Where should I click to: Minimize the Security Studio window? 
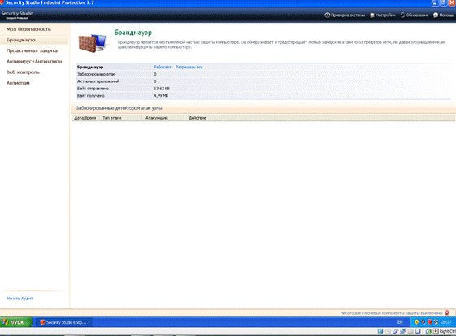pos(435,2)
